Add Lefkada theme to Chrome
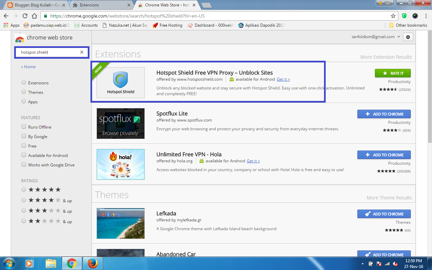Screen dimensions: 432x270 coord(384,214)
